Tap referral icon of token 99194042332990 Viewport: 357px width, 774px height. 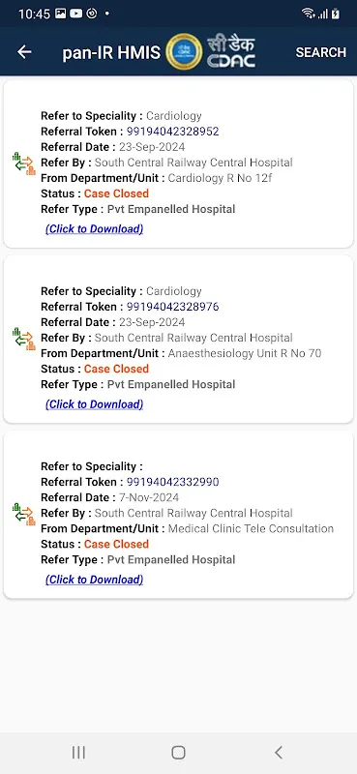coord(23,515)
